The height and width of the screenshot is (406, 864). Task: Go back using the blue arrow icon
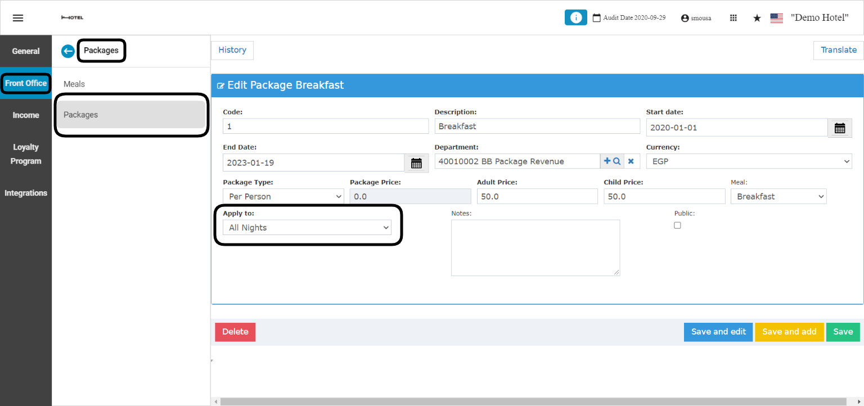68,51
